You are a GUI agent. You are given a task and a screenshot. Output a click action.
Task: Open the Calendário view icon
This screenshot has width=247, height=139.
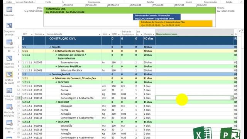(9, 10)
